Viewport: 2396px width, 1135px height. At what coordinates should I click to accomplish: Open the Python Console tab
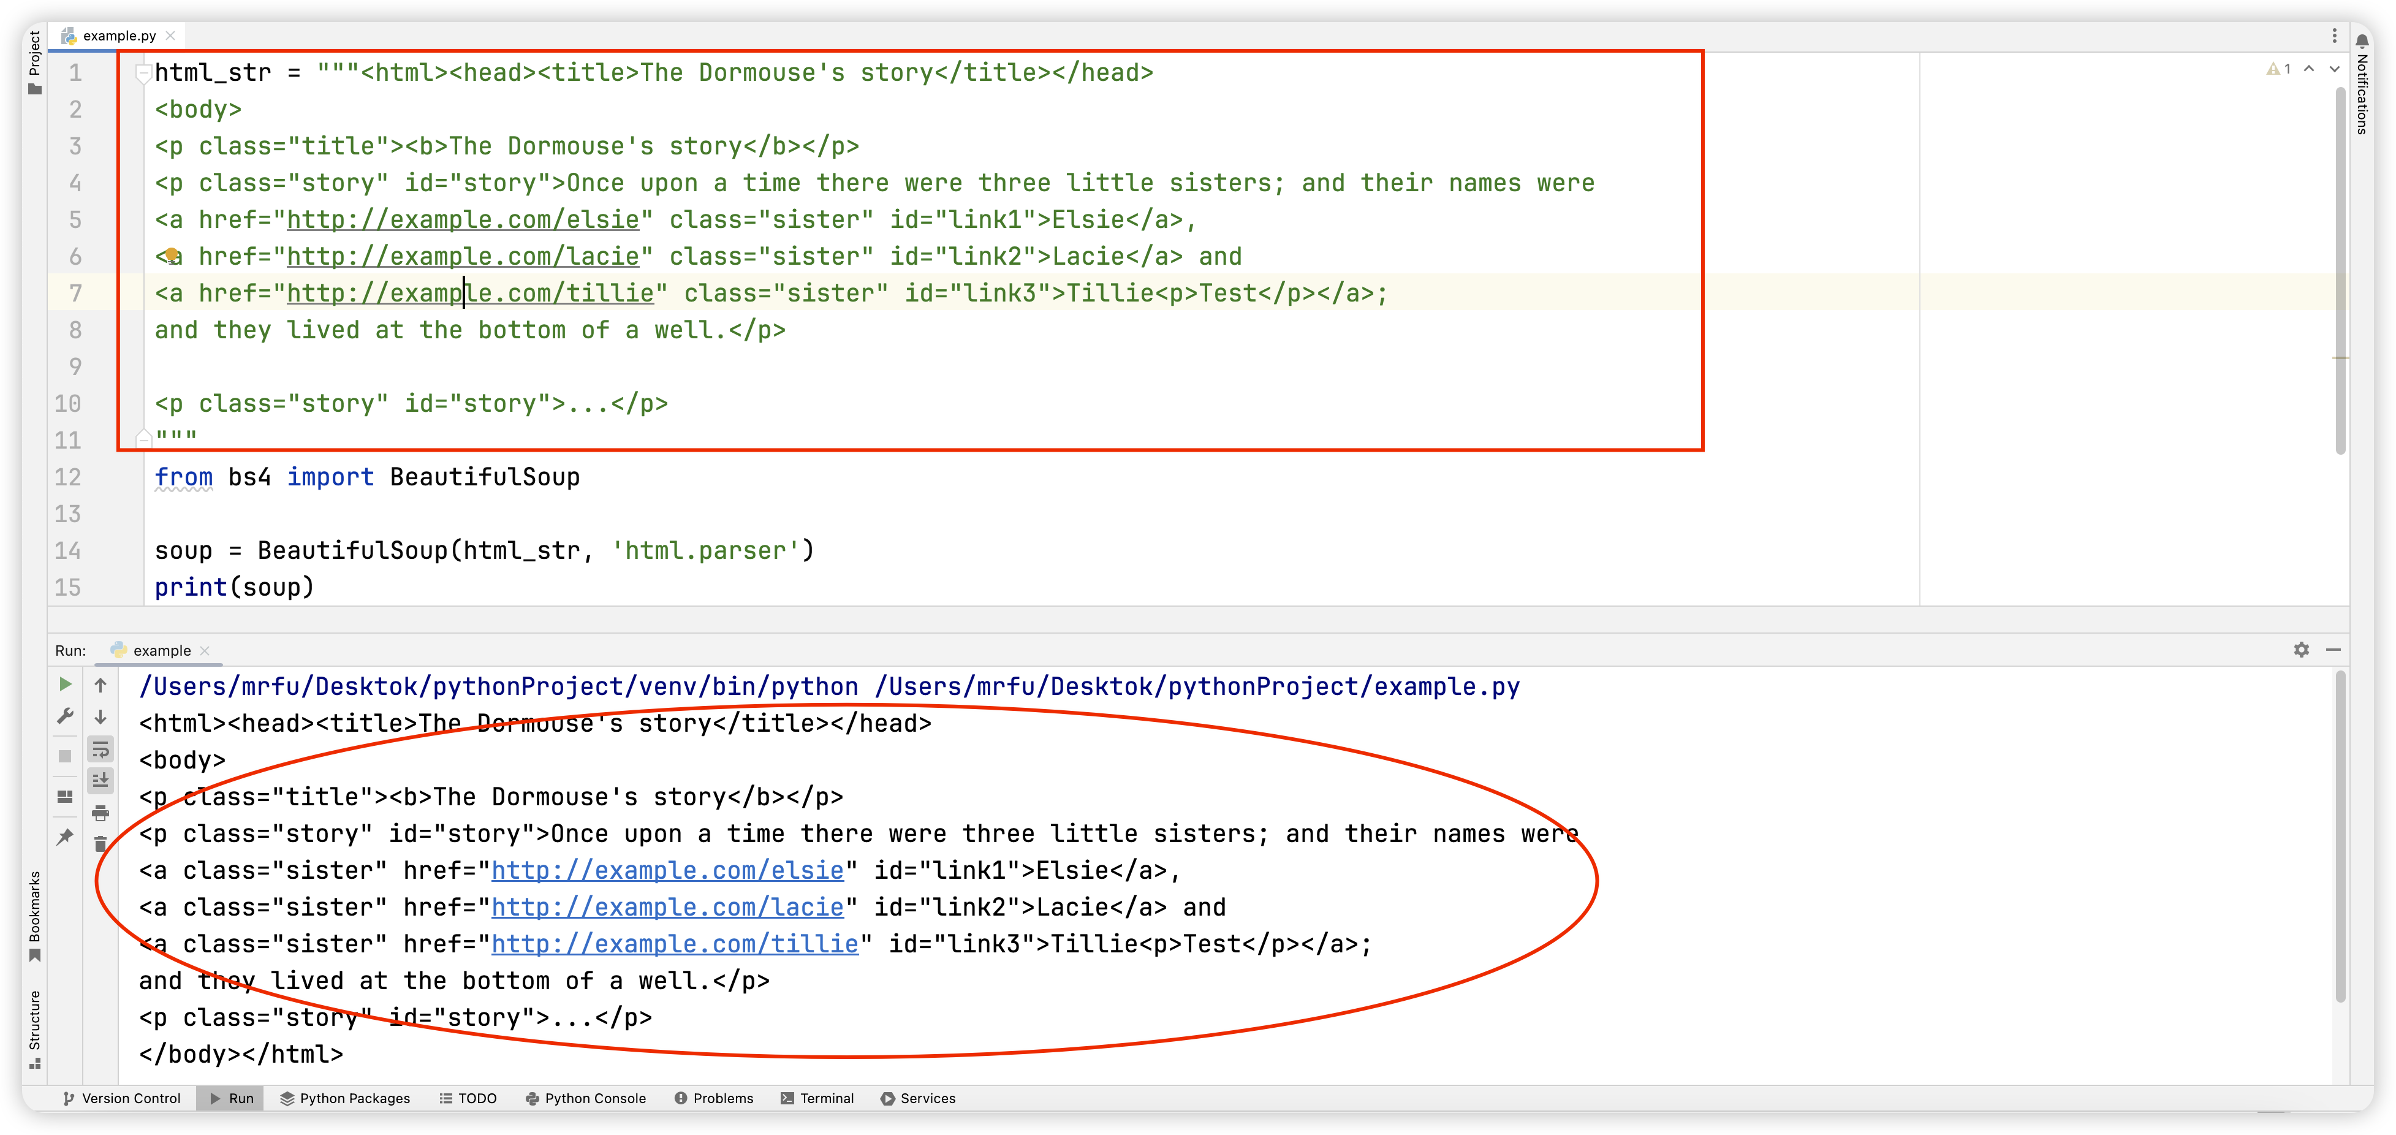585,1098
